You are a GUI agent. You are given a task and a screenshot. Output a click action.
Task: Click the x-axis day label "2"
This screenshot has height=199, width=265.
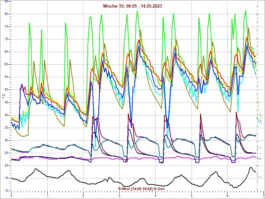[83, 196]
